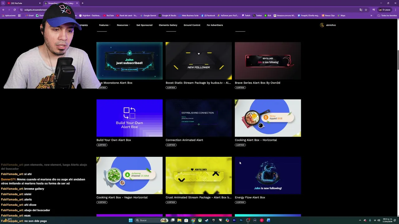Screen dimensions: 399x224
Task: Click the En pausa profile button
Action: click(384, 10)
